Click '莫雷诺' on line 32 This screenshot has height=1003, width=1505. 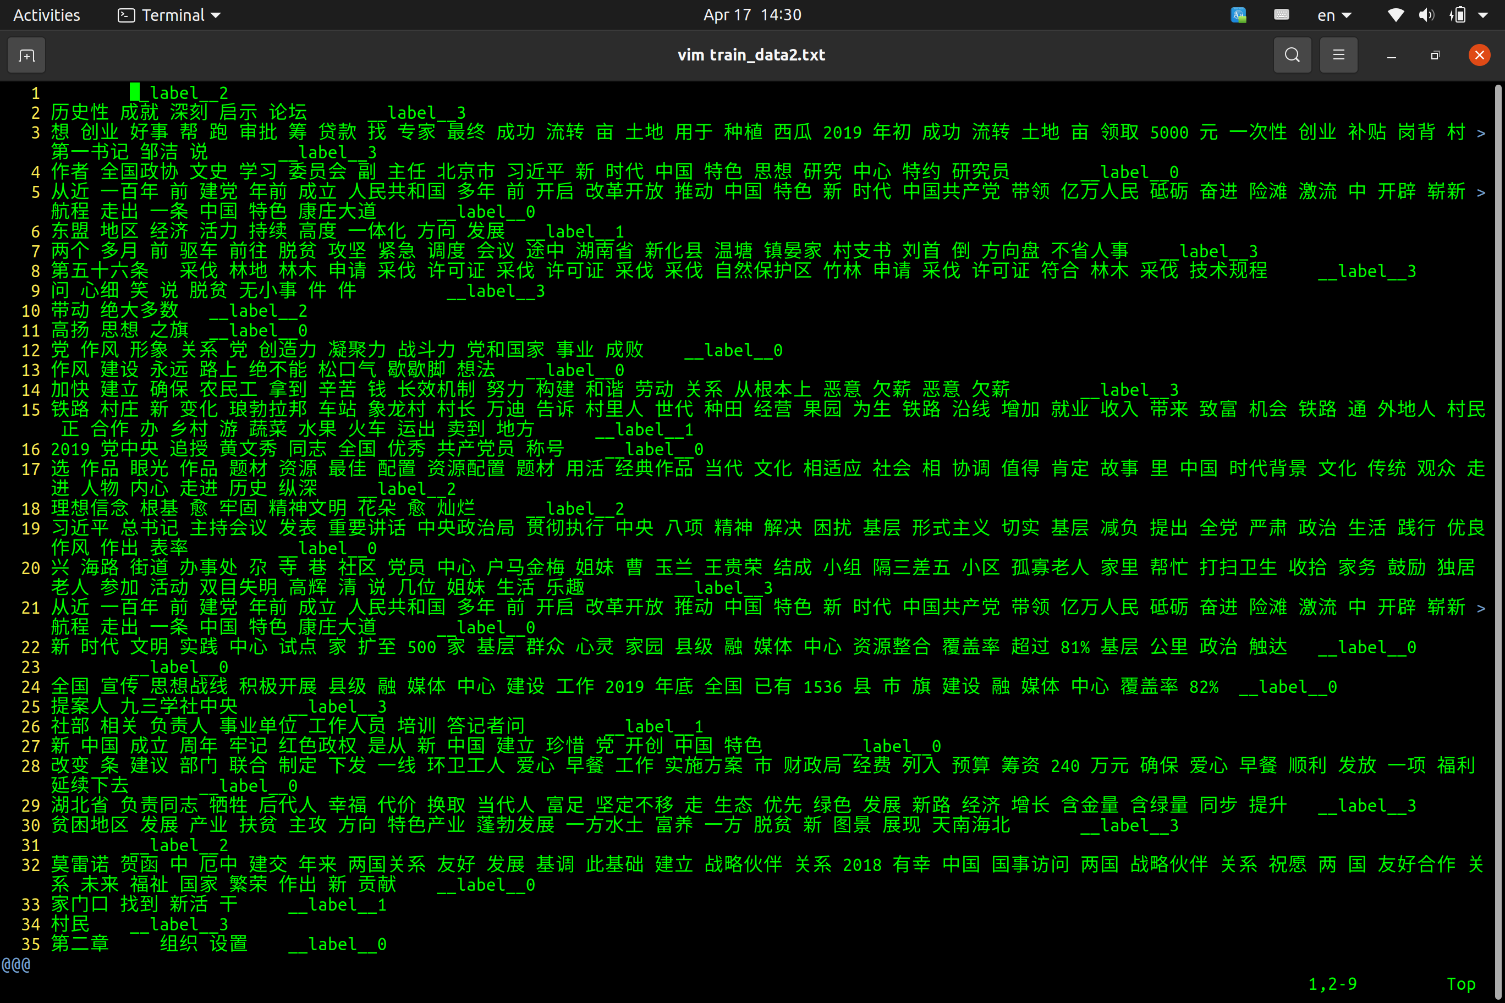coord(80,866)
